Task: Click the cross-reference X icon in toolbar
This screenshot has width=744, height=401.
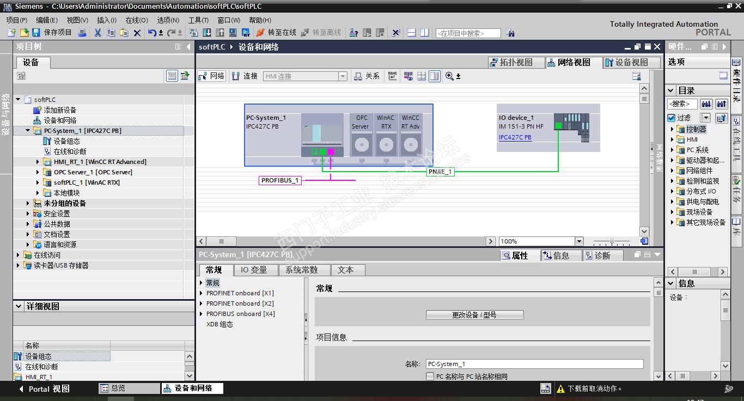Action: point(396,33)
